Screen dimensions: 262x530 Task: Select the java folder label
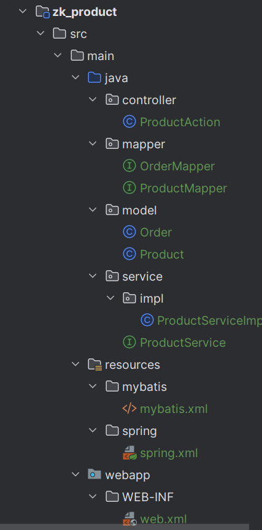click(x=117, y=78)
